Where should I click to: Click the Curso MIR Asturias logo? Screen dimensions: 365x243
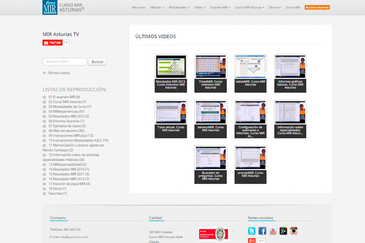tap(63, 7)
